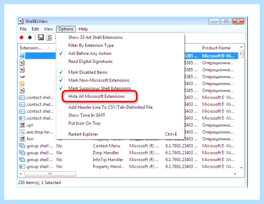
Task: Enable Show Time In GMT option
Action: tap(87, 115)
